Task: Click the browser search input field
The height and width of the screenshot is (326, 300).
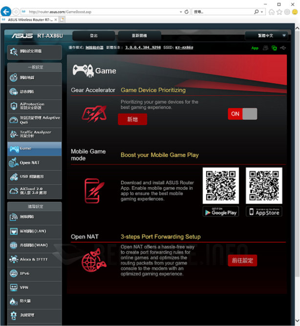Action: 222,12
